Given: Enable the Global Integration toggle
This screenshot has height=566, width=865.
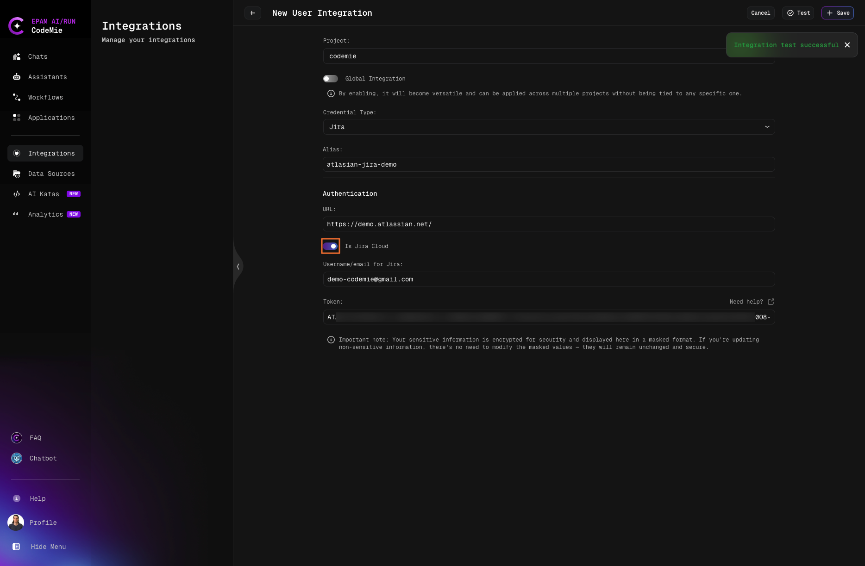Looking at the screenshot, I should 330,79.
